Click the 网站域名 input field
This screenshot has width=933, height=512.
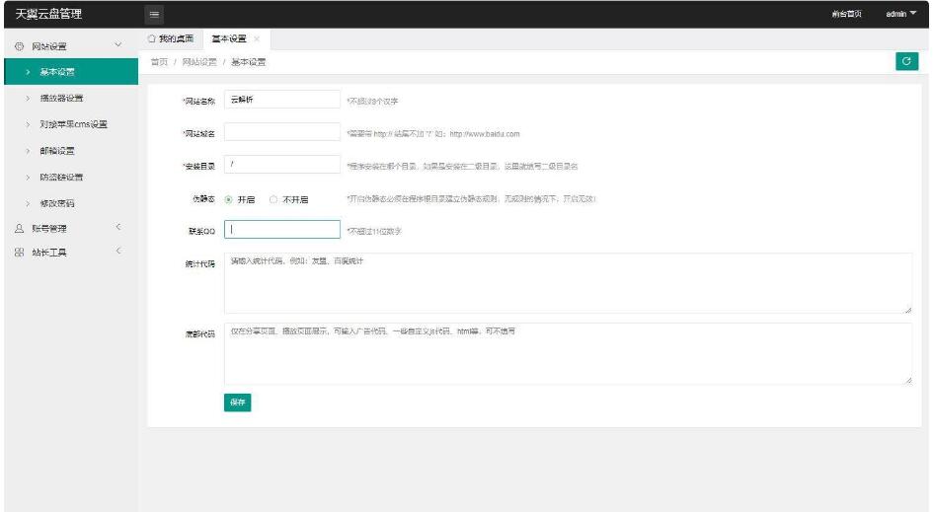[x=281, y=132]
